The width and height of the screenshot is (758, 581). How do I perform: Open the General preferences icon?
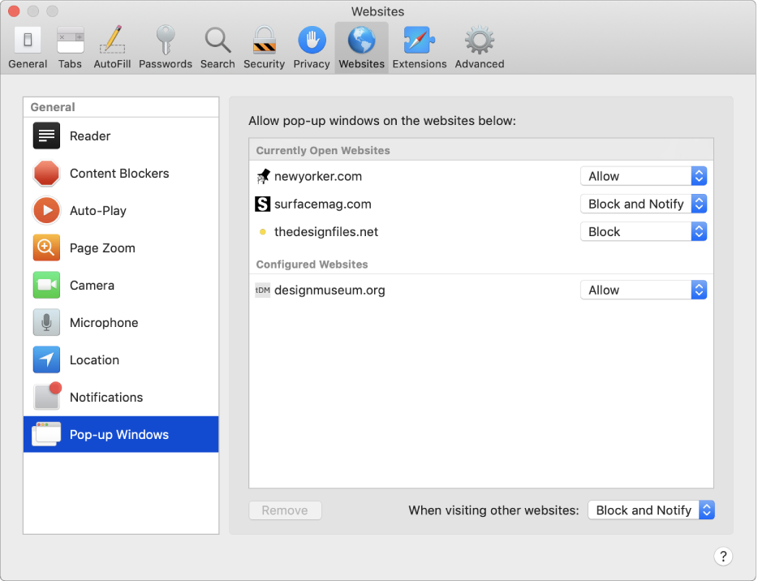pyautogui.click(x=28, y=40)
